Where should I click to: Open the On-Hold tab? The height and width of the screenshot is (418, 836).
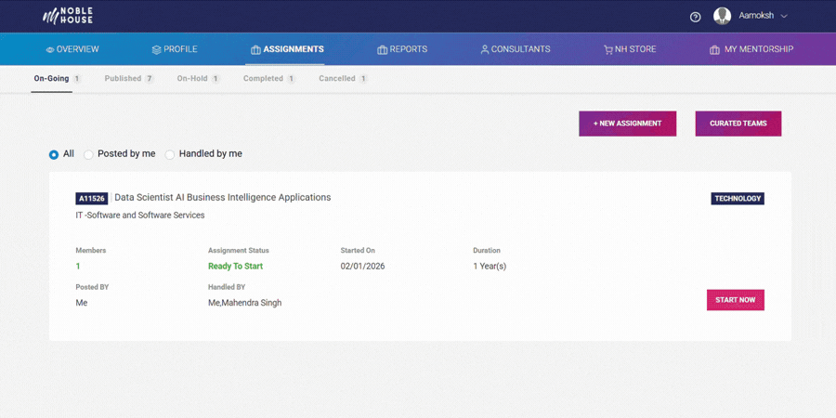pos(192,79)
